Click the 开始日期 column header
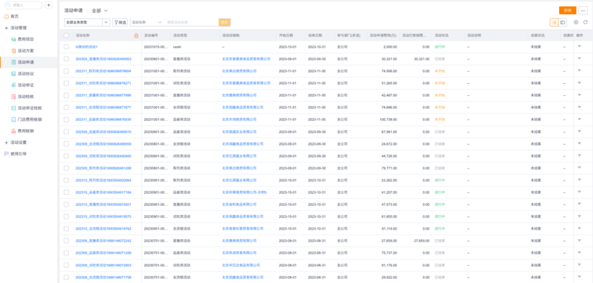 [x=286, y=35]
